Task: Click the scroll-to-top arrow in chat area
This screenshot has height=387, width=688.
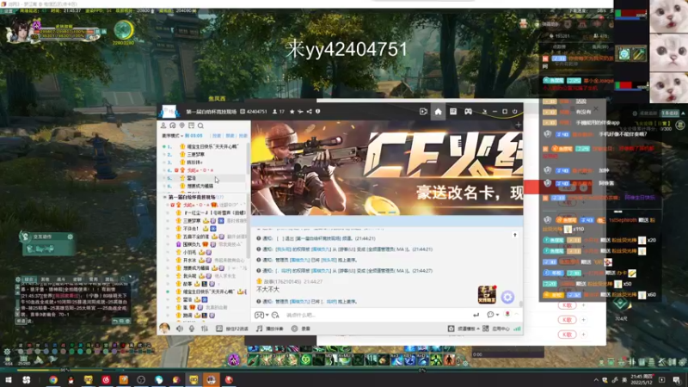Action: (x=515, y=235)
